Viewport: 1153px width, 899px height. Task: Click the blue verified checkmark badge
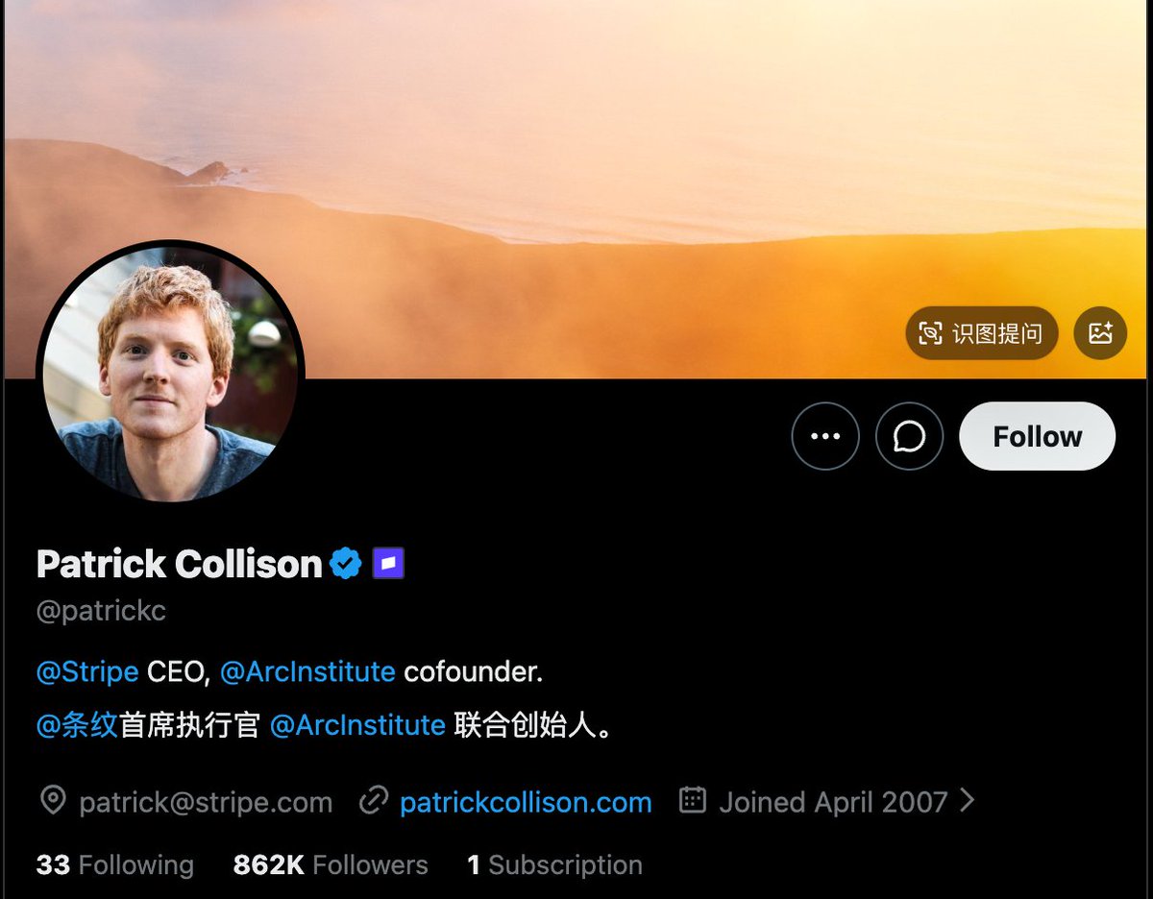point(346,564)
